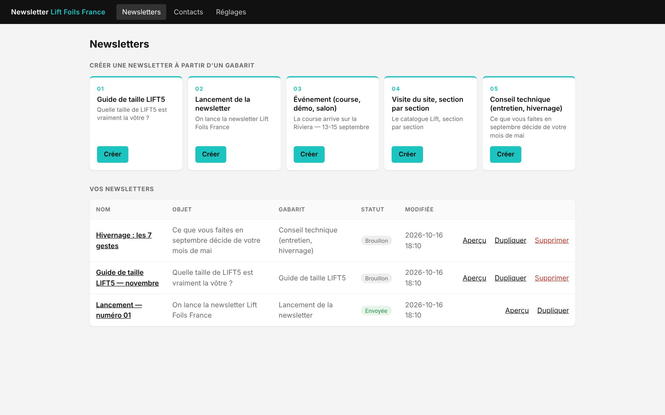Image resolution: width=665 pixels, height=415 pixels.
Task: Preview the Hivernage newsletter with Aperçu
Action: (474, 240)
